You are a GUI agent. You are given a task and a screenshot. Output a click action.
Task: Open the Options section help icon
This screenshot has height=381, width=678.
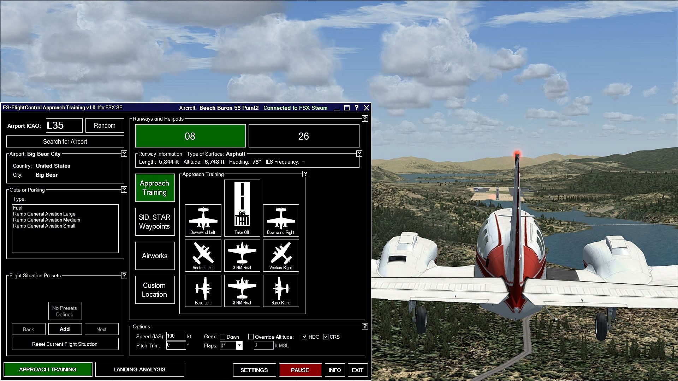[365, 326]
